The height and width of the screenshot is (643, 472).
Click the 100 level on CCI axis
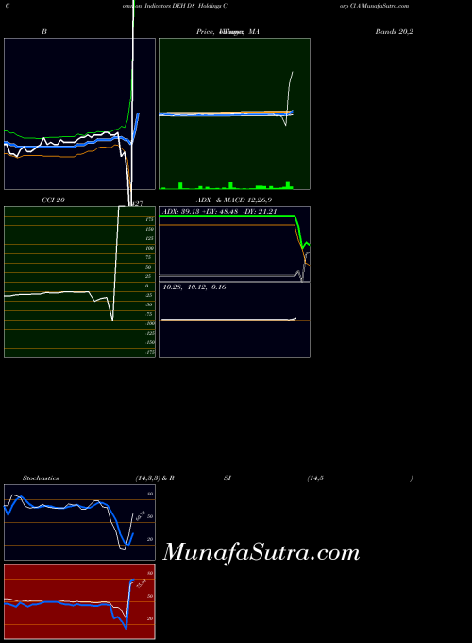[x=149, y=248]
